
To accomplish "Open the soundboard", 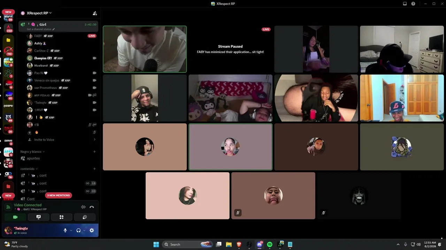I will [x=85, y=217].
